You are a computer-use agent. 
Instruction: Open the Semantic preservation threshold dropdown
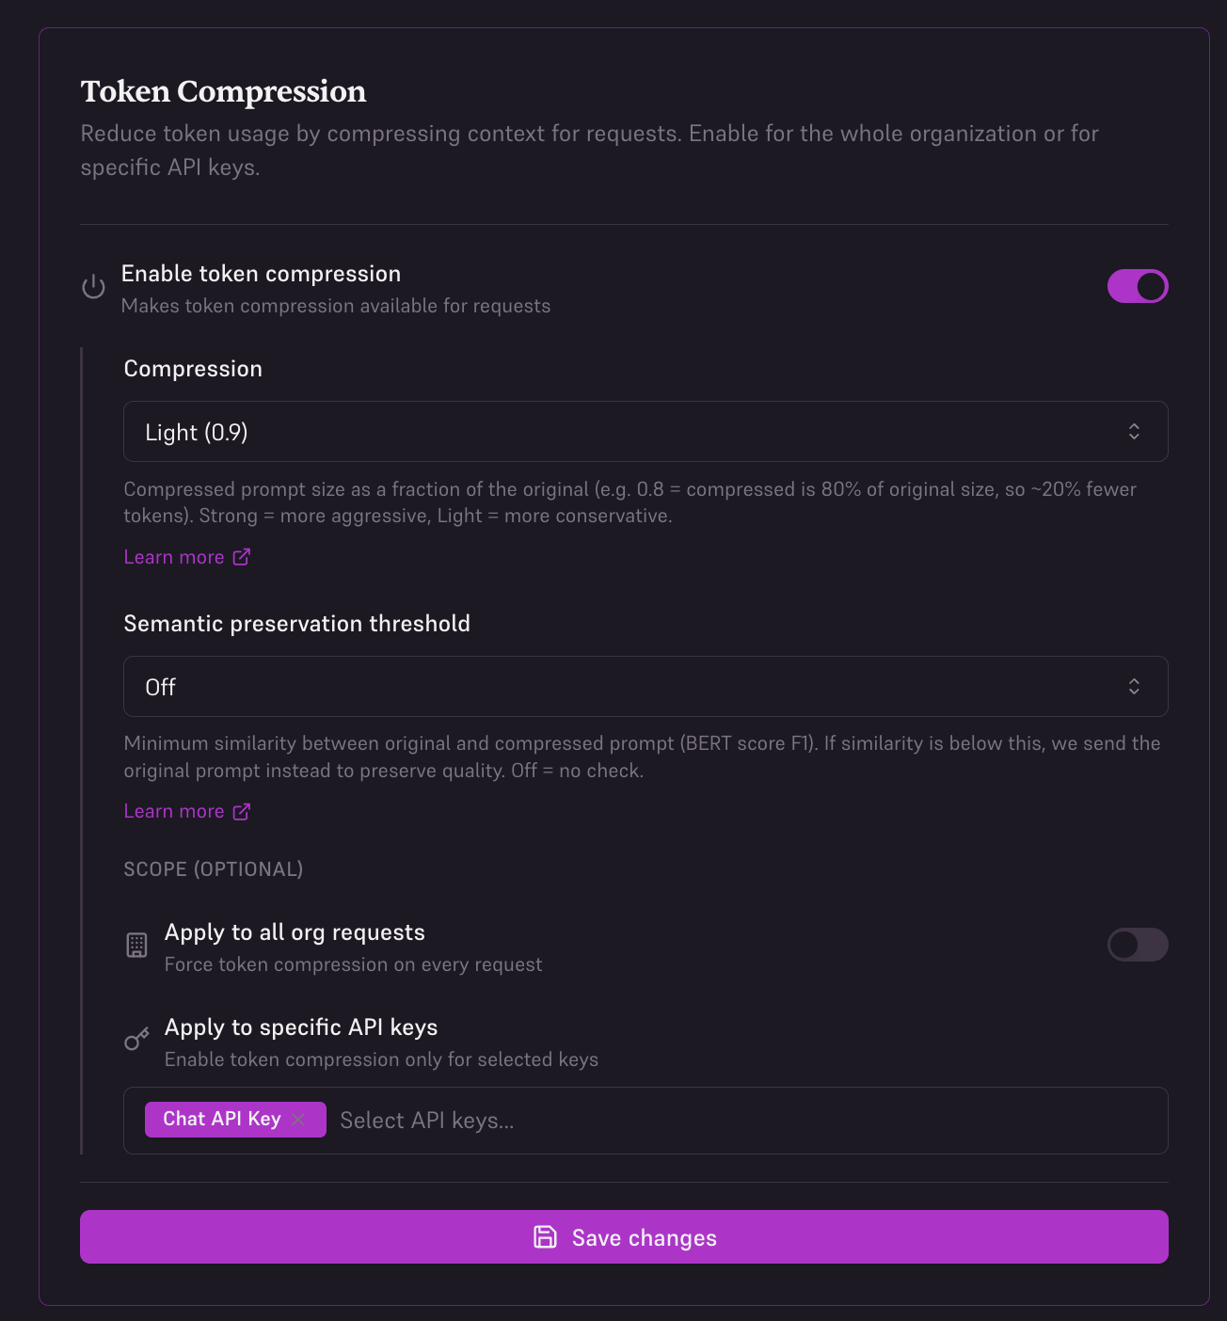click(645, 686)
